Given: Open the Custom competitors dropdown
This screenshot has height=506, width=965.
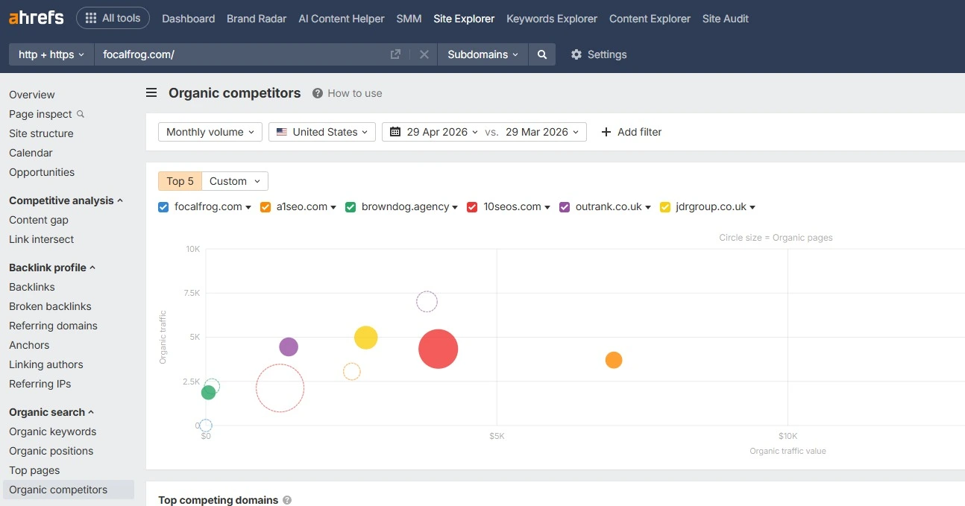Looking at the screenshot, I should coord(235,181).
